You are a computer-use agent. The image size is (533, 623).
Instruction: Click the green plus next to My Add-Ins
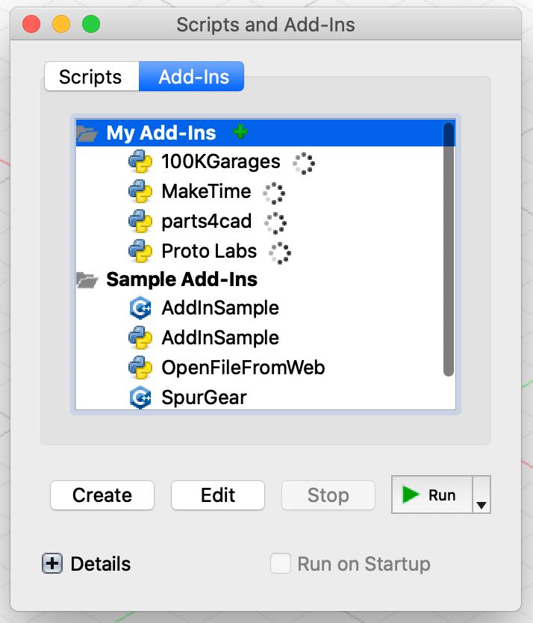(x=240, y=131)
